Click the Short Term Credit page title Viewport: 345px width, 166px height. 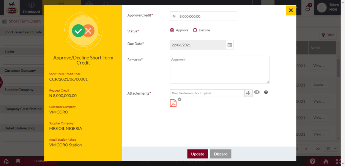[25, 21]
